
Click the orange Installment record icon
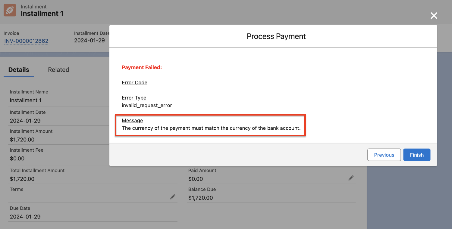(x=9, y=10)
